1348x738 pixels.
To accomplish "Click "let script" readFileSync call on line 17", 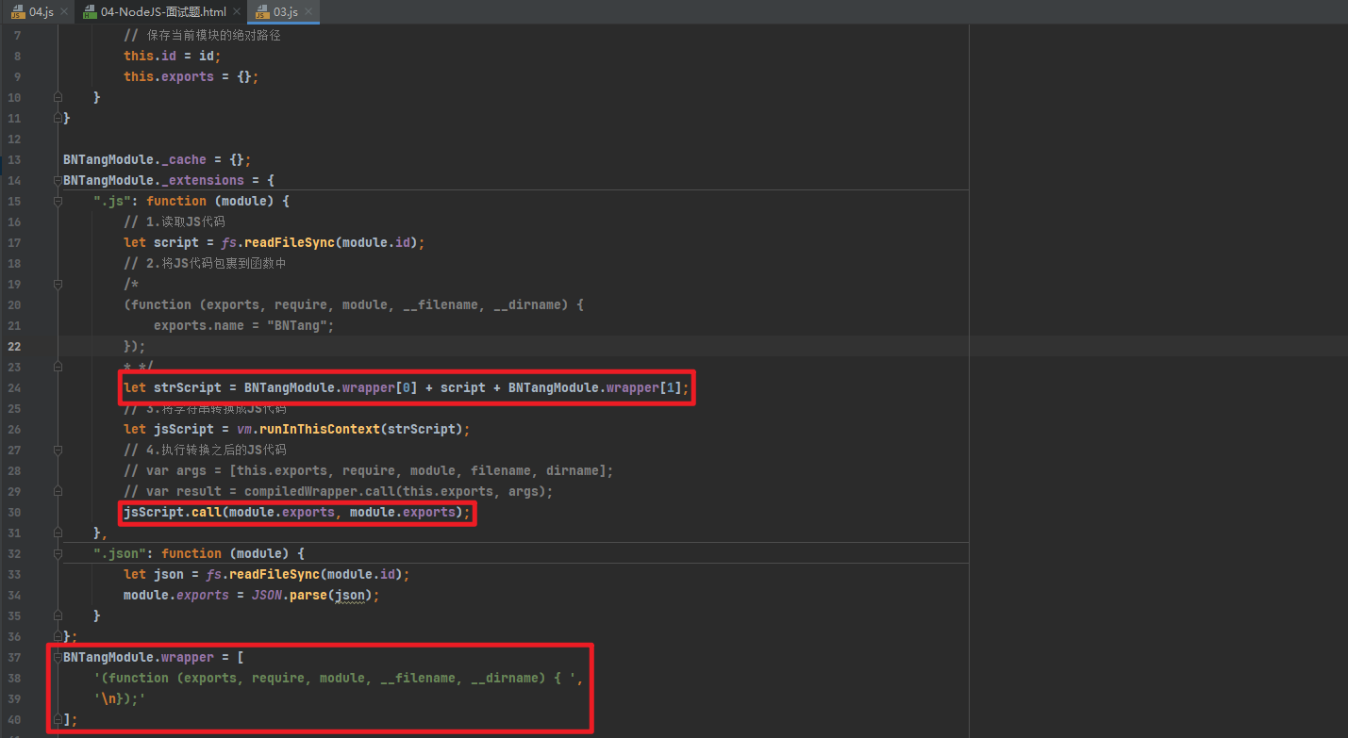I will 275,242.
